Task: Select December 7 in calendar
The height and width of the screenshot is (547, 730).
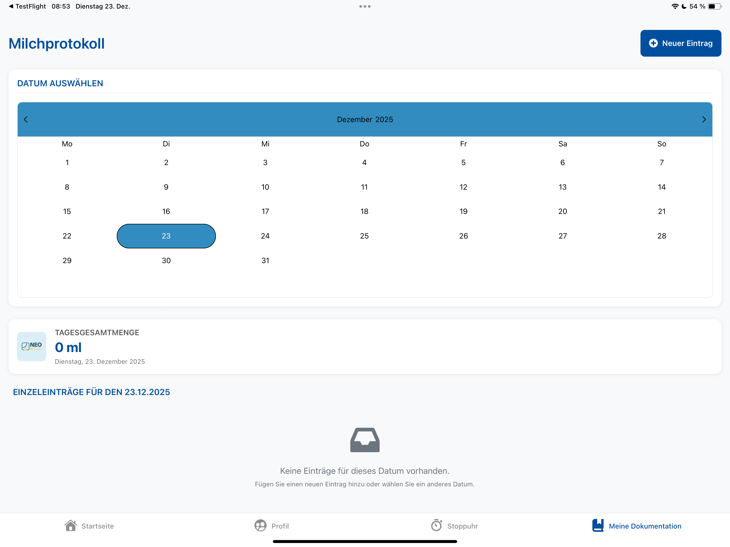Action: point(662,162)
